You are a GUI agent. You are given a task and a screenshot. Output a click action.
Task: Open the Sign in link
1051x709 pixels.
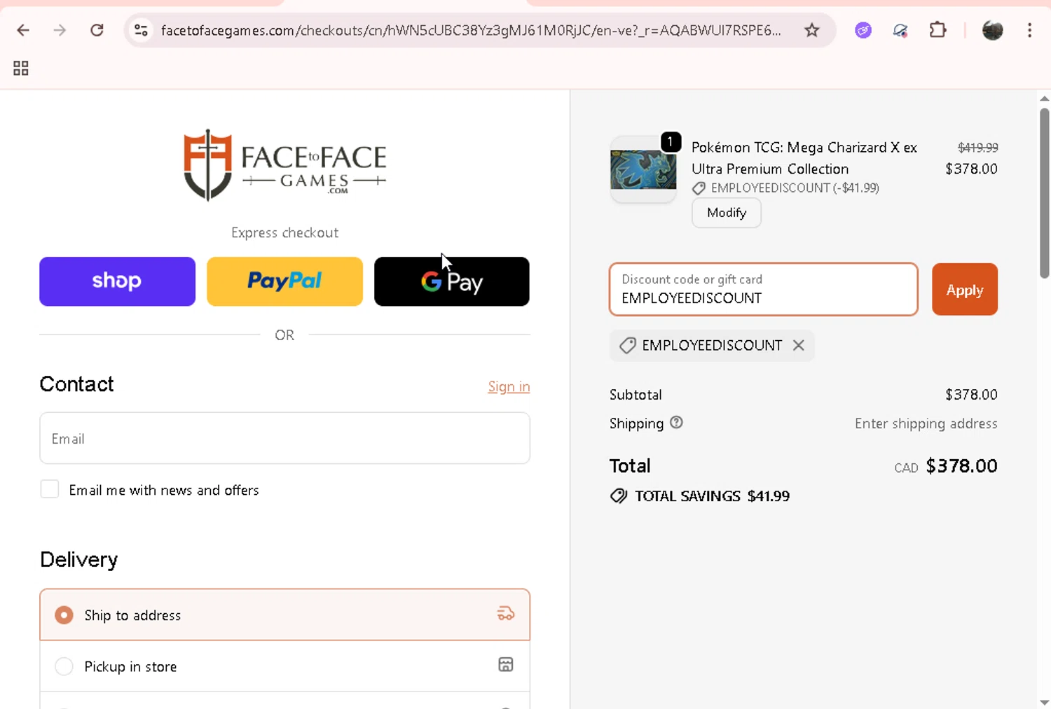coord(509,386)
